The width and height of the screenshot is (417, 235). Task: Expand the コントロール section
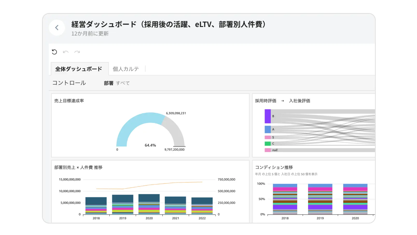tap(69, 82)
